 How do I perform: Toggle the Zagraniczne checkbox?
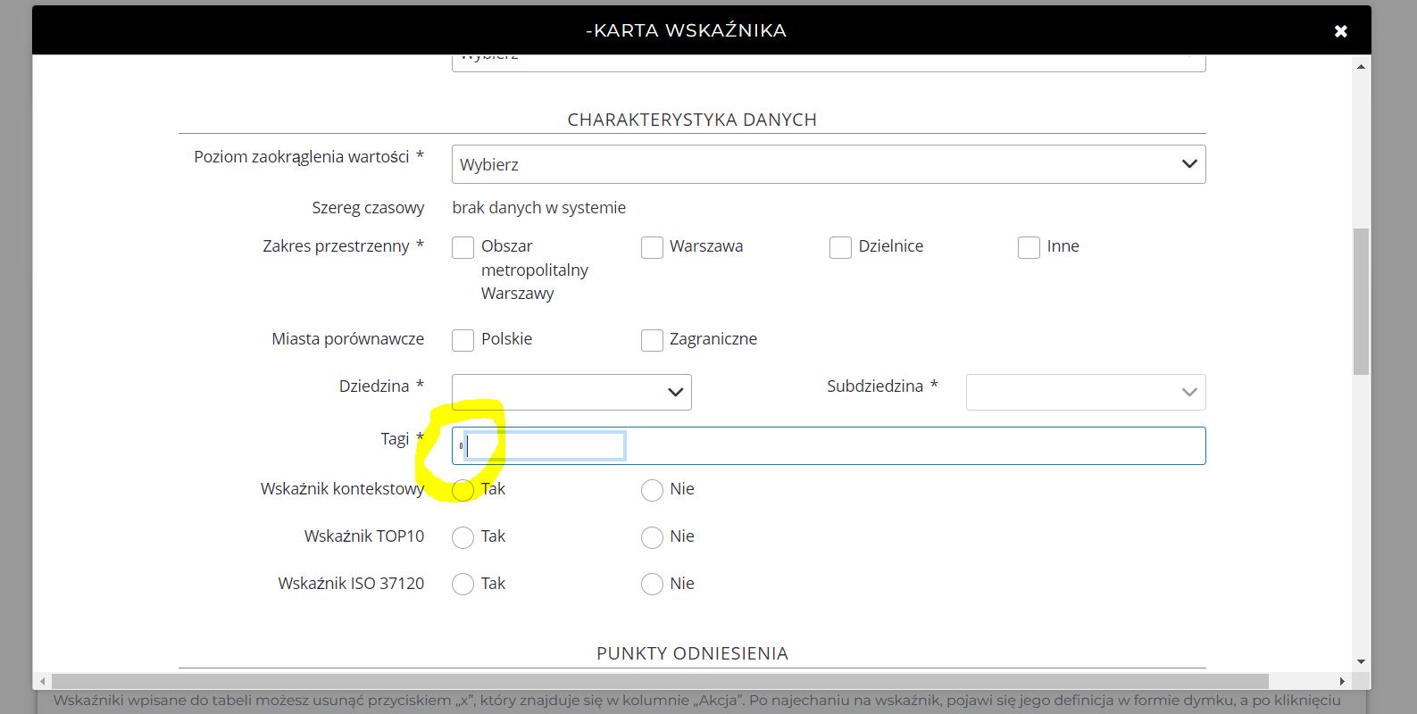point(652,340)
